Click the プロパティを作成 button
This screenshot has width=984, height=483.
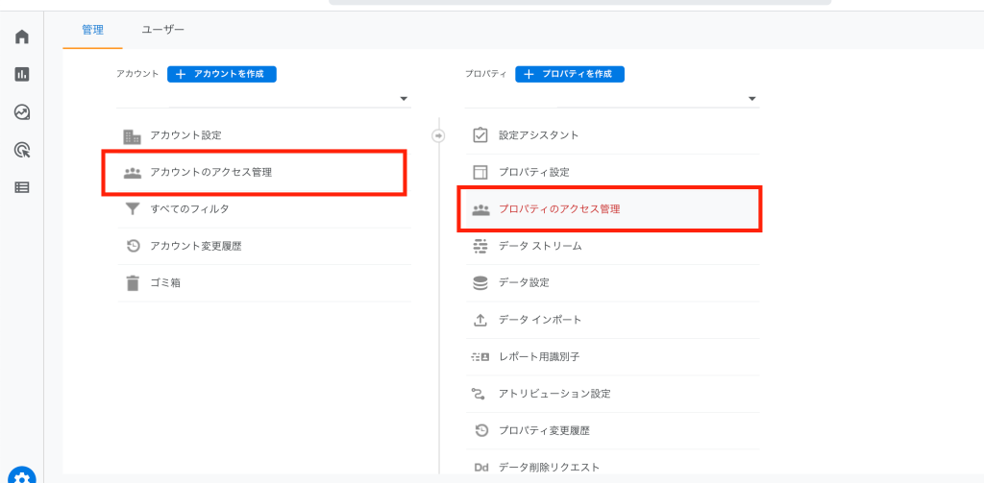[x=570, y=74]
